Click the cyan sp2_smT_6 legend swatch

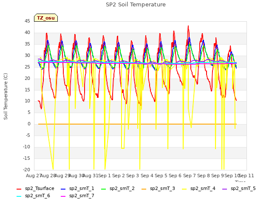(19, 196)
